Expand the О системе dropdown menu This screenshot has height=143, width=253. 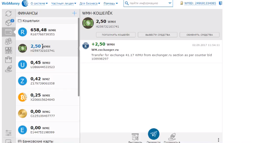[x=39, y=3]
